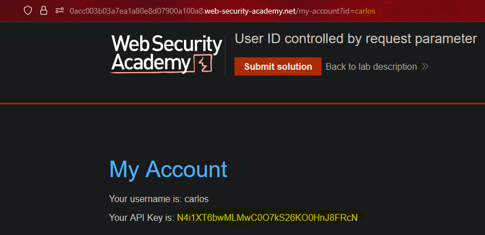Open the padlock site security info
Screen dimensions: 485x235
pos(43,11)
